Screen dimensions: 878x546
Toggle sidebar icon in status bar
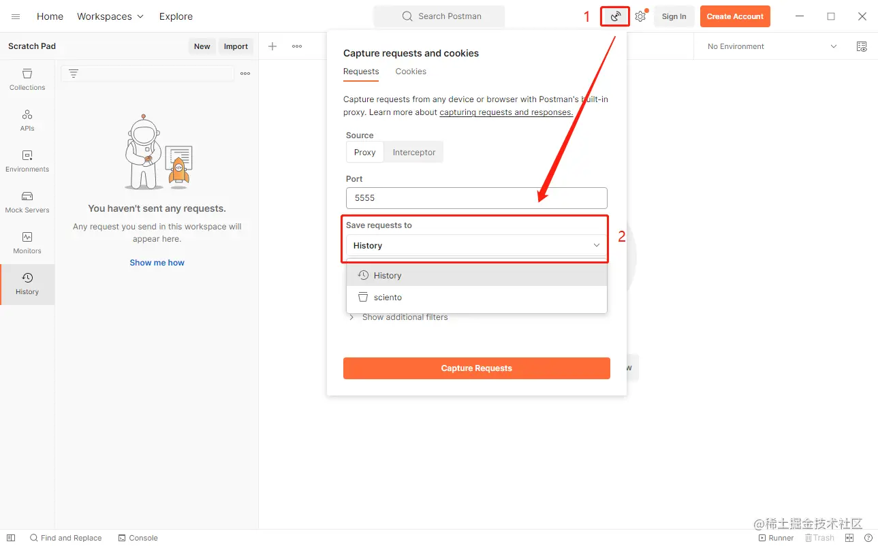(x=11, y=538)
